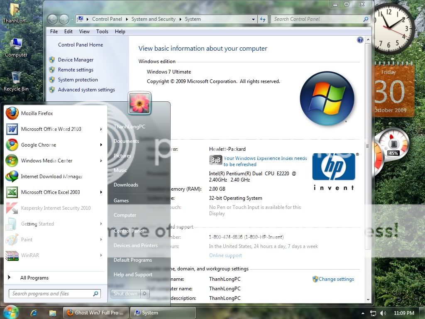The width and height of the screenshot is (425, 319).
Task: Open the Tools menu
Action: click(102, 32)
